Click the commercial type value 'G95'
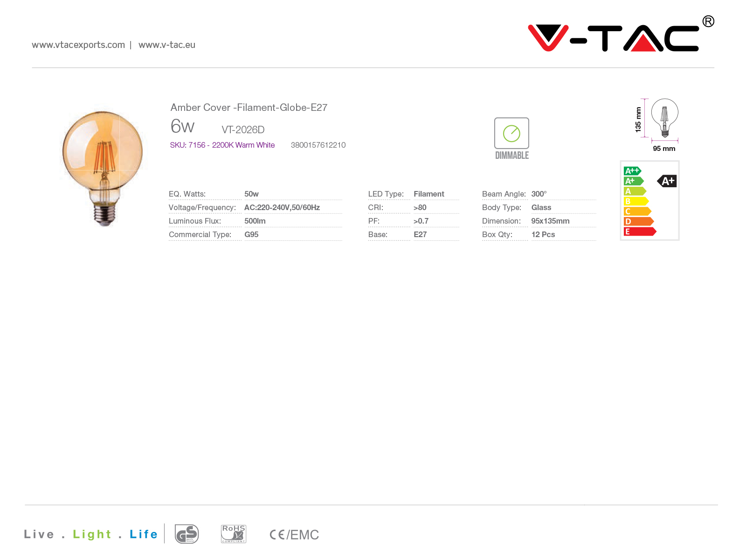746x559 pixels. coord(251,234)
